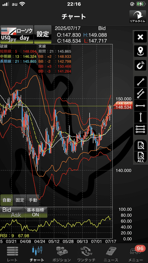Toggle the magnet snap tool
Screen dimensions: 148x263
[x=140, y=65]
